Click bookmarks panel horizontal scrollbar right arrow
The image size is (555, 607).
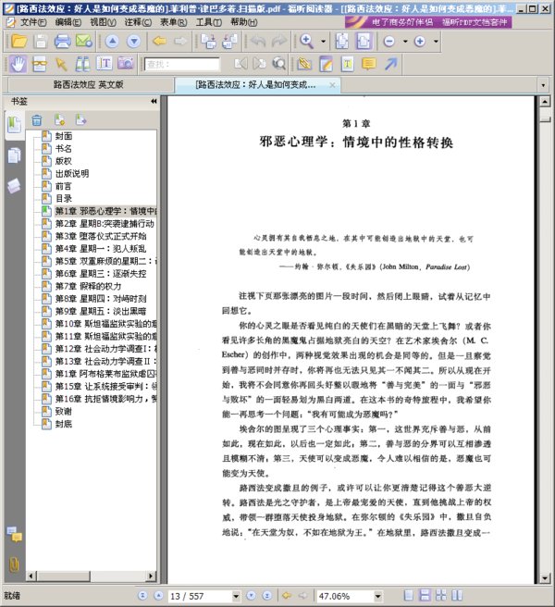pyautogui.click(x=151, y=576)
